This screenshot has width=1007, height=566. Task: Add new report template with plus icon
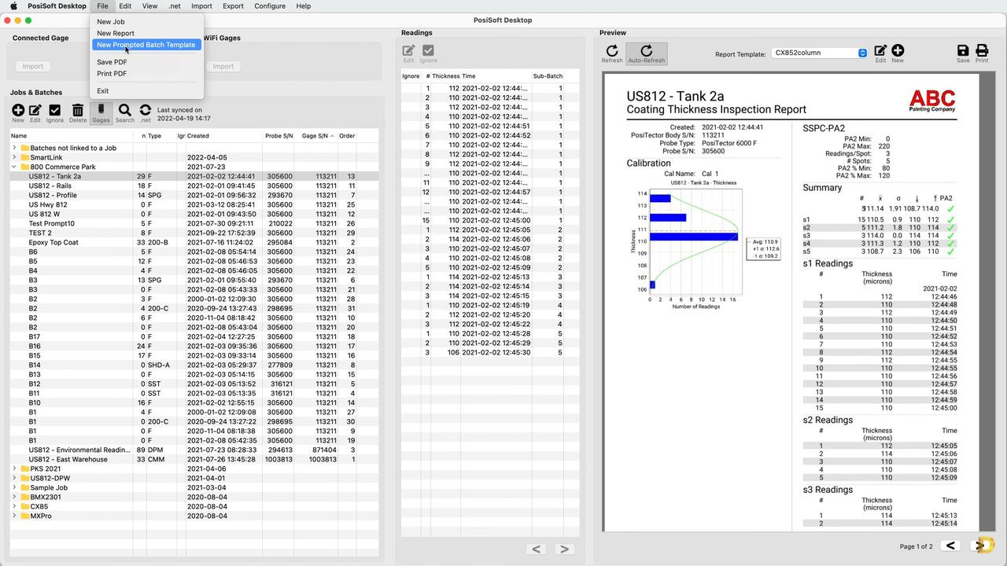click(x=897, y=53)
